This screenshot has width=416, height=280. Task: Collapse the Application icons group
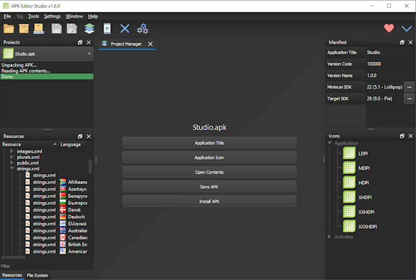click(330, 143)
